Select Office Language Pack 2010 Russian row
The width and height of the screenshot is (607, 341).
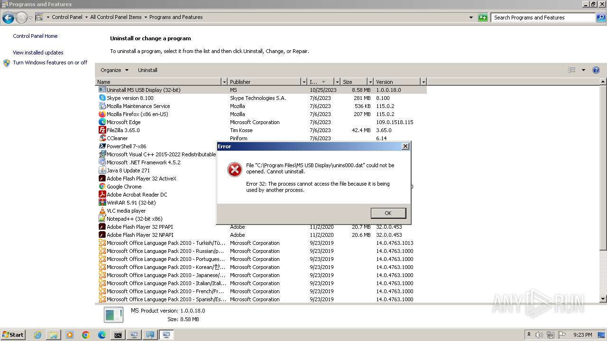(261, 251)
